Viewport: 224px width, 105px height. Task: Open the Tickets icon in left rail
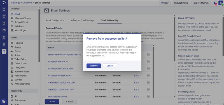point(4,16)
